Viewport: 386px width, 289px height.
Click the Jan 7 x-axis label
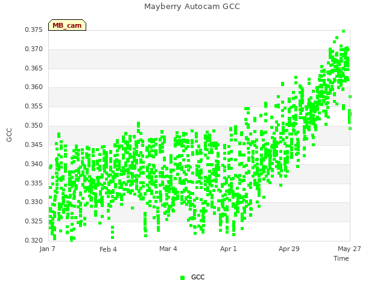[47, 249]
